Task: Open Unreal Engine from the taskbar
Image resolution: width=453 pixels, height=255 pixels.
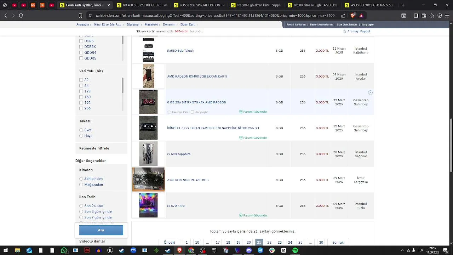Action: pos(110,250)
